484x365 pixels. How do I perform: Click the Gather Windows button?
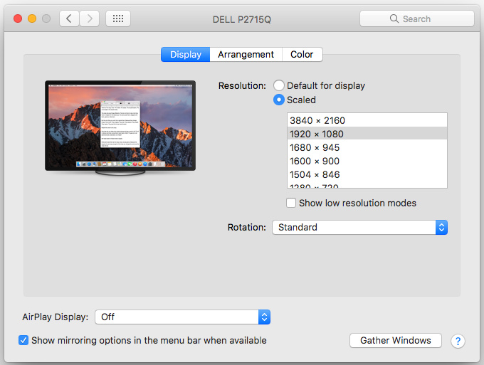point(396,340)
